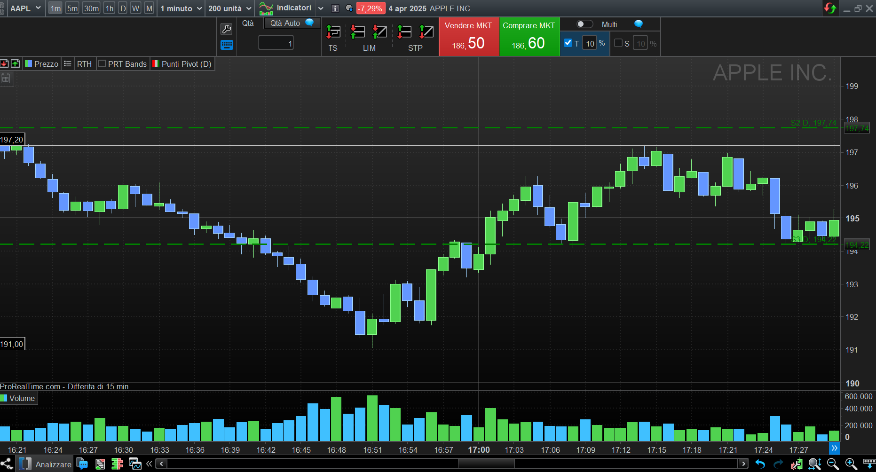Screen dimensions: 876x472
Task: Select the 5m timeframe button
Action: (x=72, y=8)
